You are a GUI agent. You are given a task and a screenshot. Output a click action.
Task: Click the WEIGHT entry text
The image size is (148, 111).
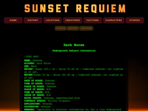[x=73, y=76]
